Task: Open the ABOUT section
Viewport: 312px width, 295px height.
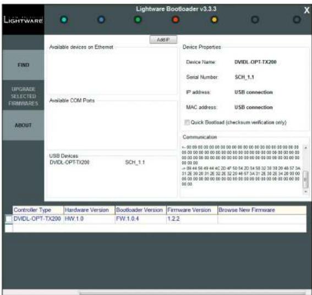Action: [x=23, y=125]
